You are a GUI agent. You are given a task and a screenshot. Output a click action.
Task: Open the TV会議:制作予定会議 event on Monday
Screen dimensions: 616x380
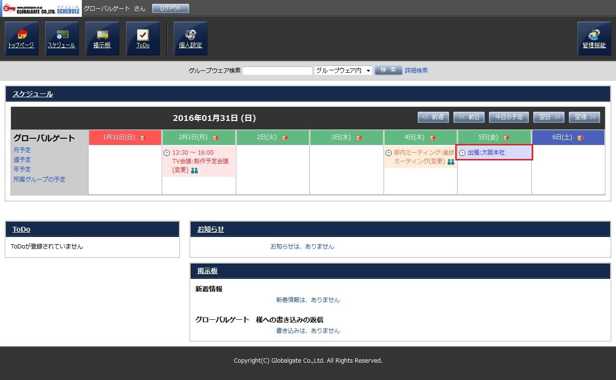pyautogui.click(x=200, y=161)
